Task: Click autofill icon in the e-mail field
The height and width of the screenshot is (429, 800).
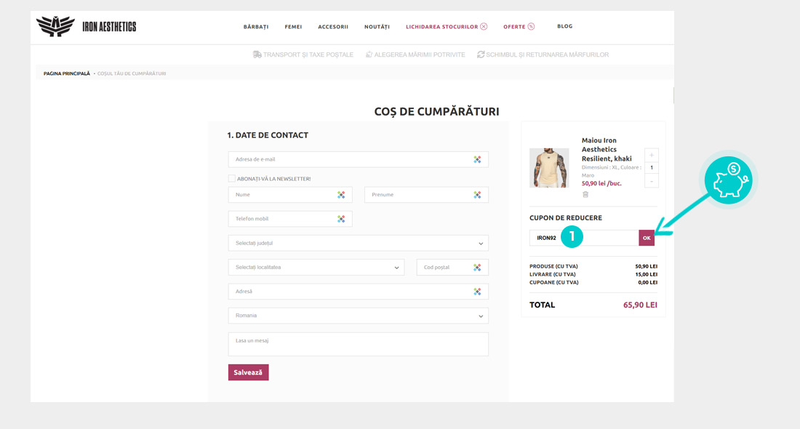Action: pyautogui.click(x=477, y=159)
